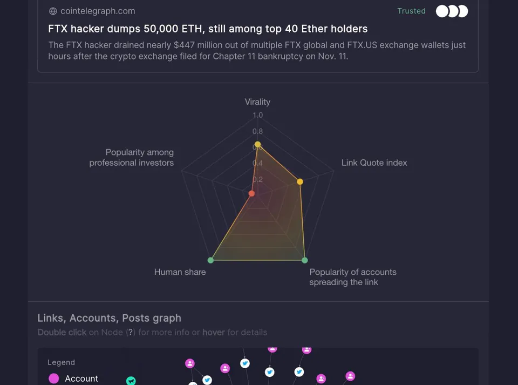Image resolution: width=518 pixels, height=385 pixels.
Task: Click the Links, Accounts, Posts graph heading
Action: click(x=109, y=318)
